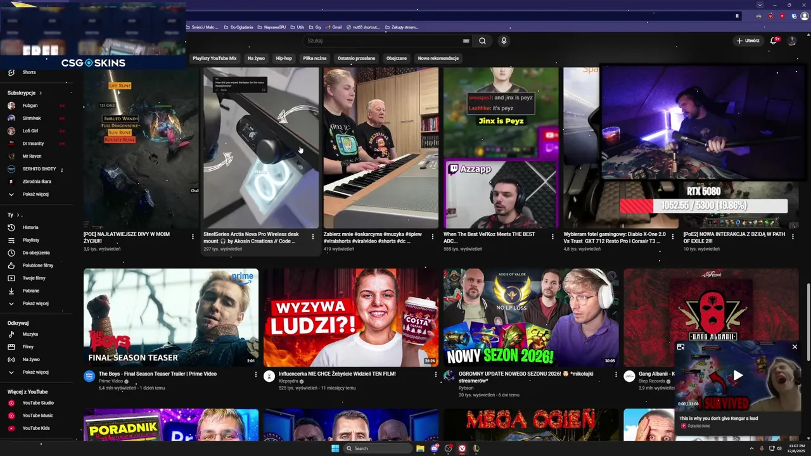The width and height of the screenshot is (811, 456).
Task: Open the on-screen keyboard icon in search
Action: pos(466,41)
